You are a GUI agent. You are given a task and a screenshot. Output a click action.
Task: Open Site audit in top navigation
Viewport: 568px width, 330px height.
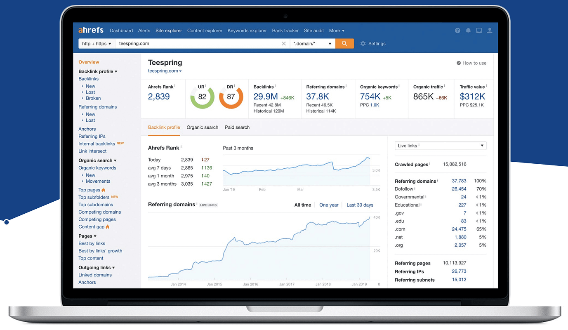point(314,31)
